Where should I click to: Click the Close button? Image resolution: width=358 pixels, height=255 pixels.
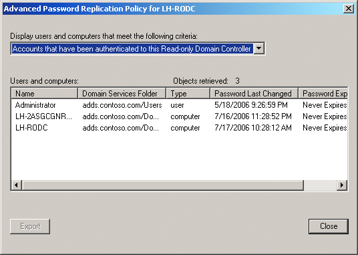click(x=329, y=226)
